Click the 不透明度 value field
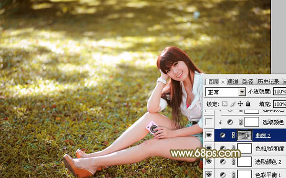Screen dimensions: 286x178 (x=279, y=92)
